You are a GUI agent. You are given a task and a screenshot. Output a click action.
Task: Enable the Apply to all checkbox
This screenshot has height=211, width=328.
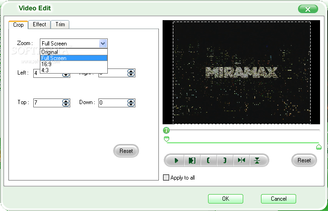pyautogui.click(x=166, y=178)
